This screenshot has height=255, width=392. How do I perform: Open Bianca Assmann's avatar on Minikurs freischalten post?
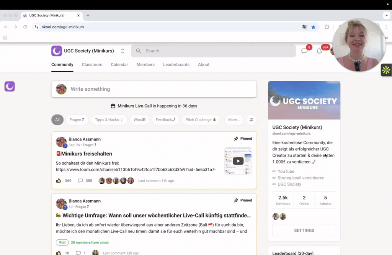pos(61,142)
